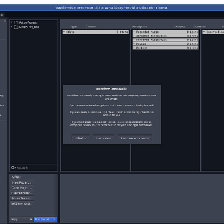Select the Library Projects folder icon
Viewport: 224px width, 224px height.
tap(16, 27)
